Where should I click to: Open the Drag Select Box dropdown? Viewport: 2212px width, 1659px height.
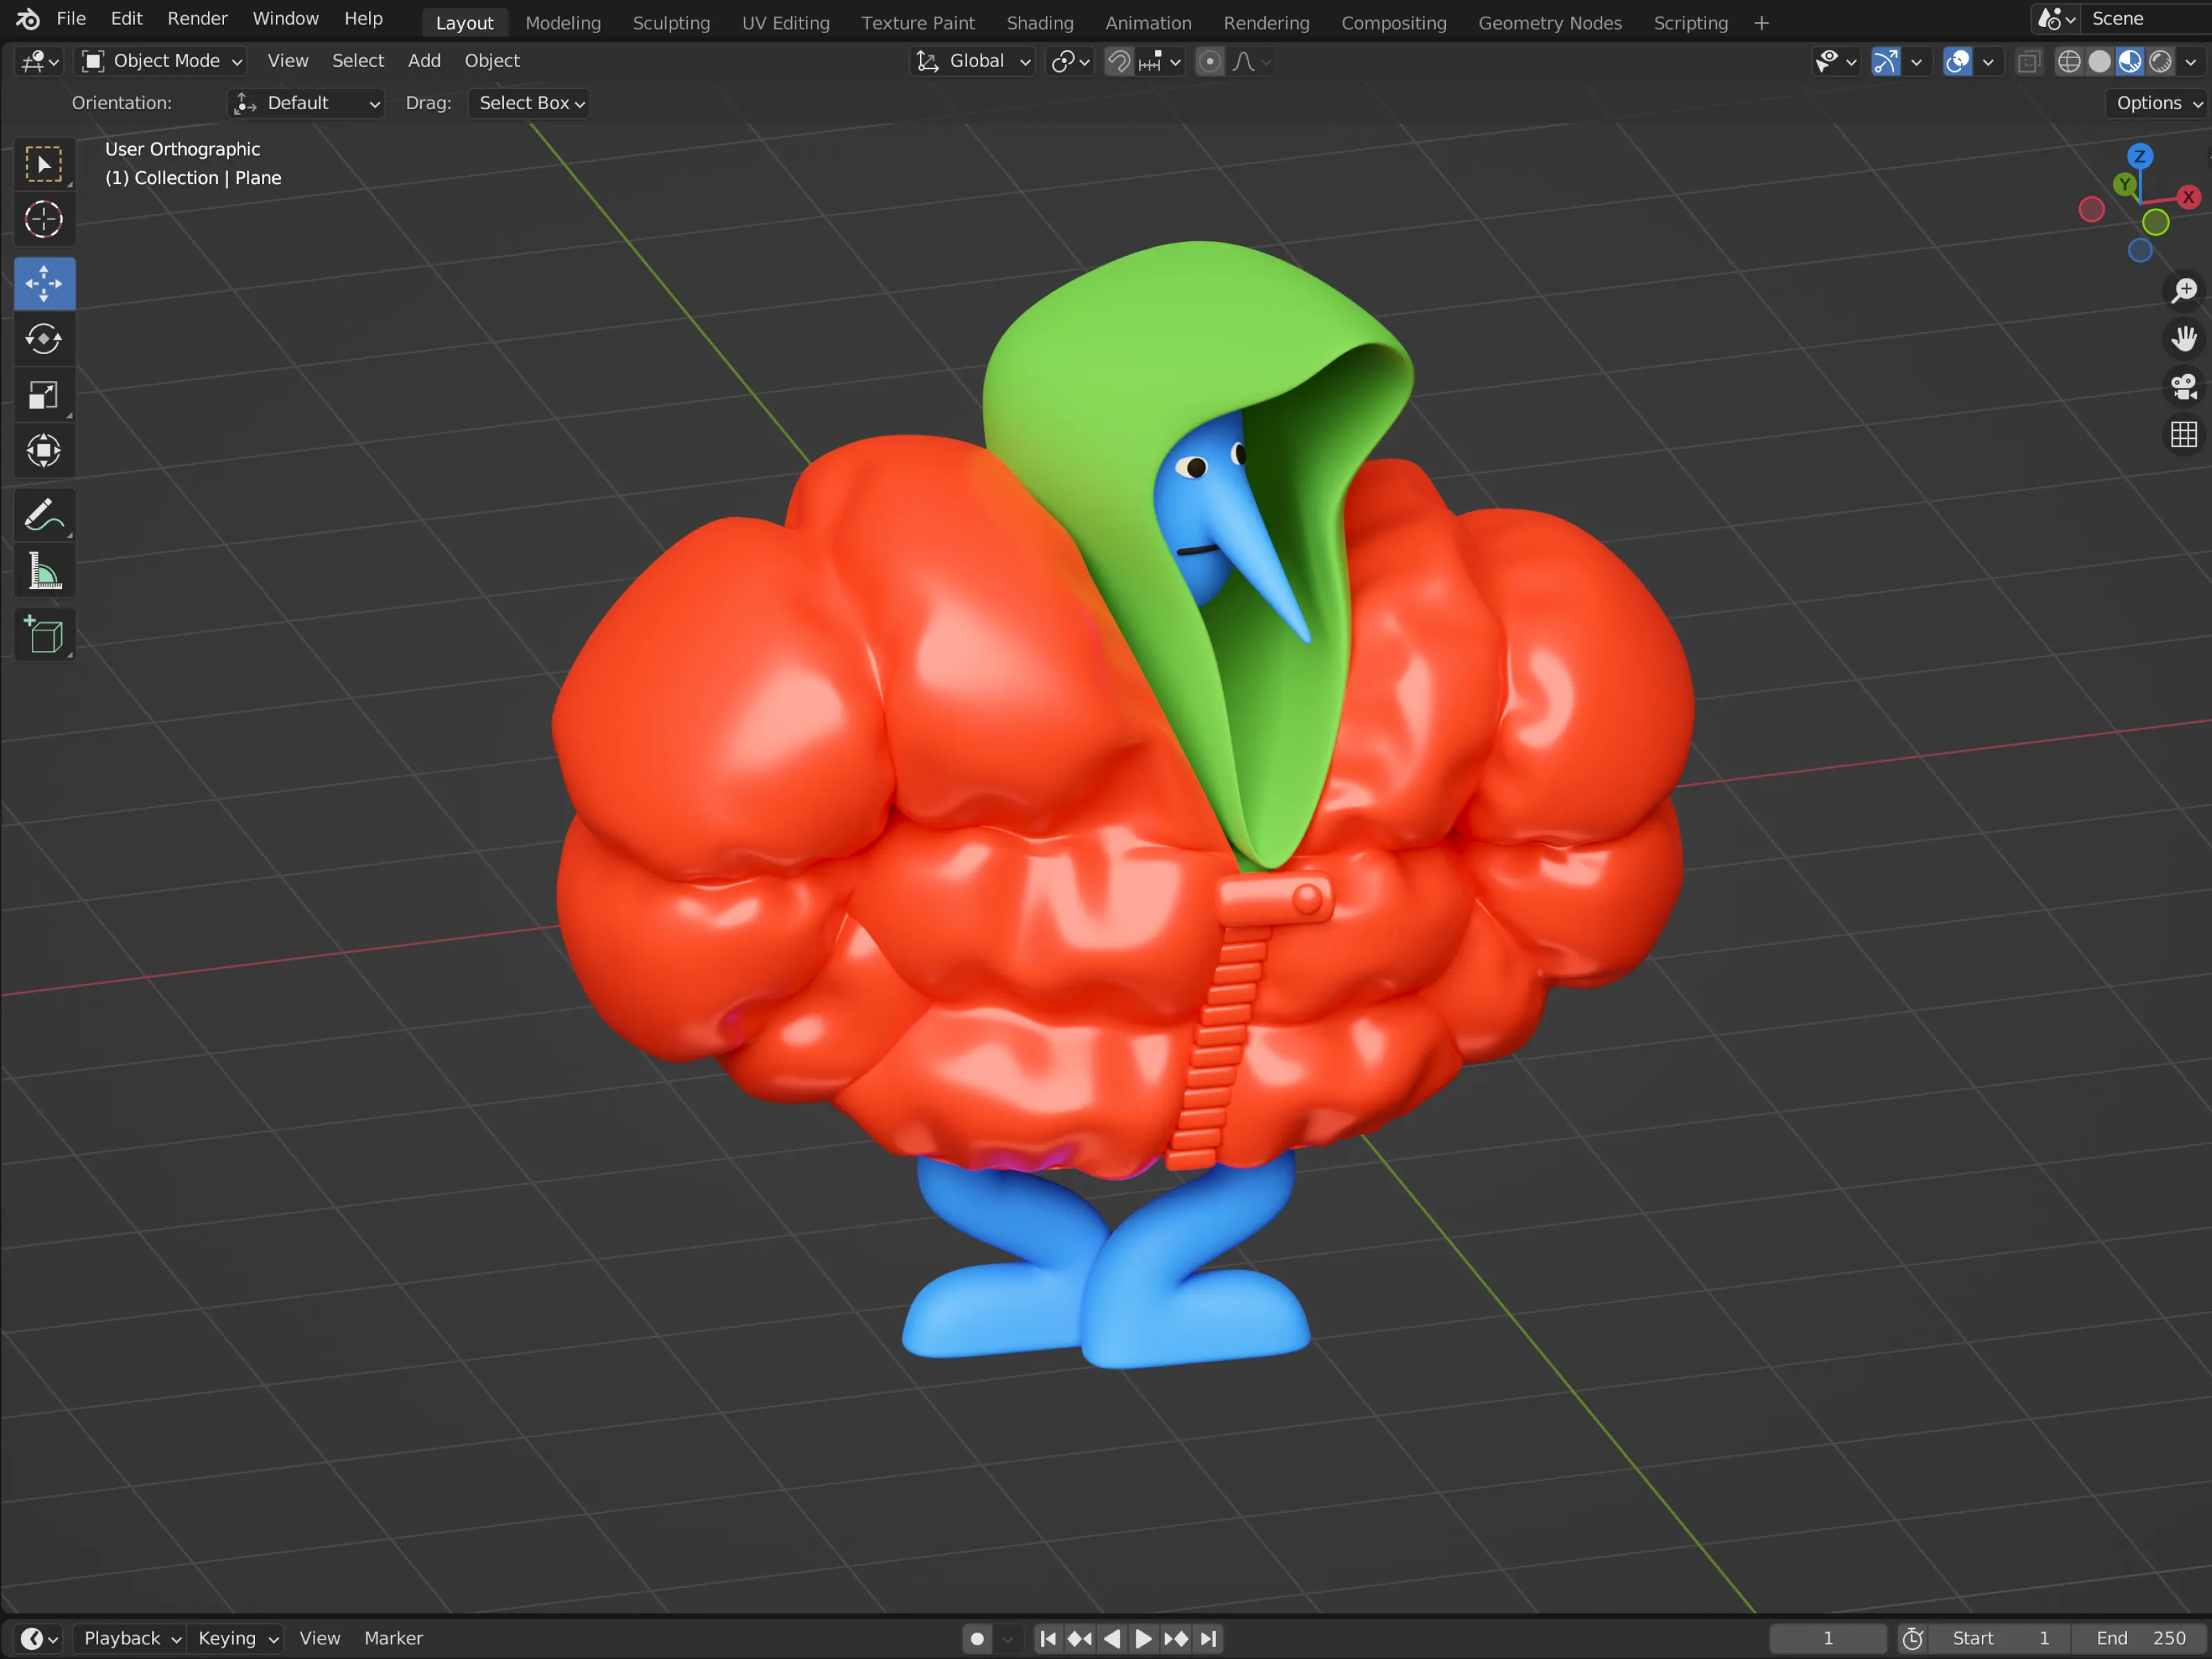(528, 103)
